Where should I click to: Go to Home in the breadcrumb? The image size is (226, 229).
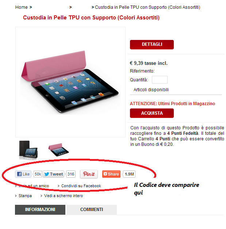click(22, 7)
